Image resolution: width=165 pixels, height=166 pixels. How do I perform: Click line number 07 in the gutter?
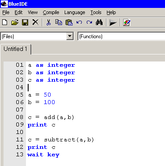click(20, 110)
